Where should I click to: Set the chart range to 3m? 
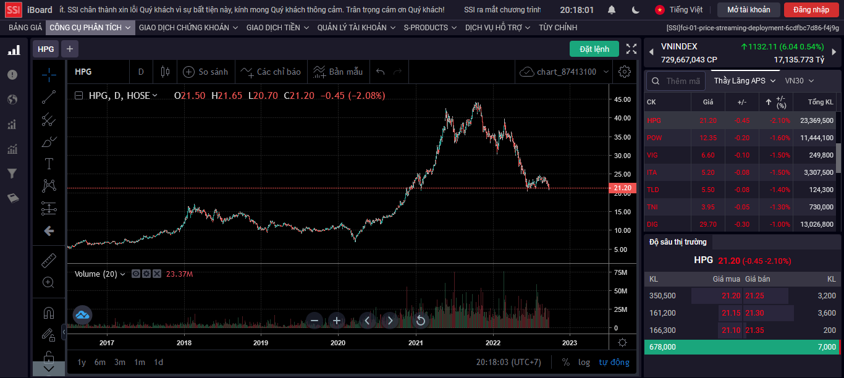tap(120, 362)
